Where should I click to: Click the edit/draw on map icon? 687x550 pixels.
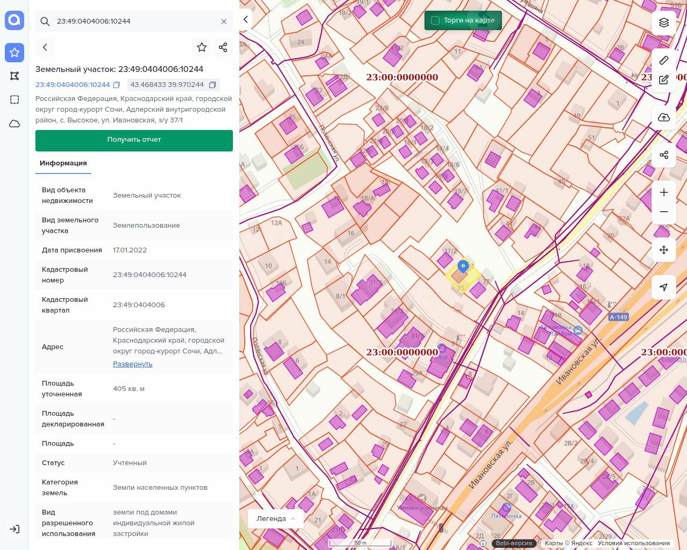click(x=664, y=79)
